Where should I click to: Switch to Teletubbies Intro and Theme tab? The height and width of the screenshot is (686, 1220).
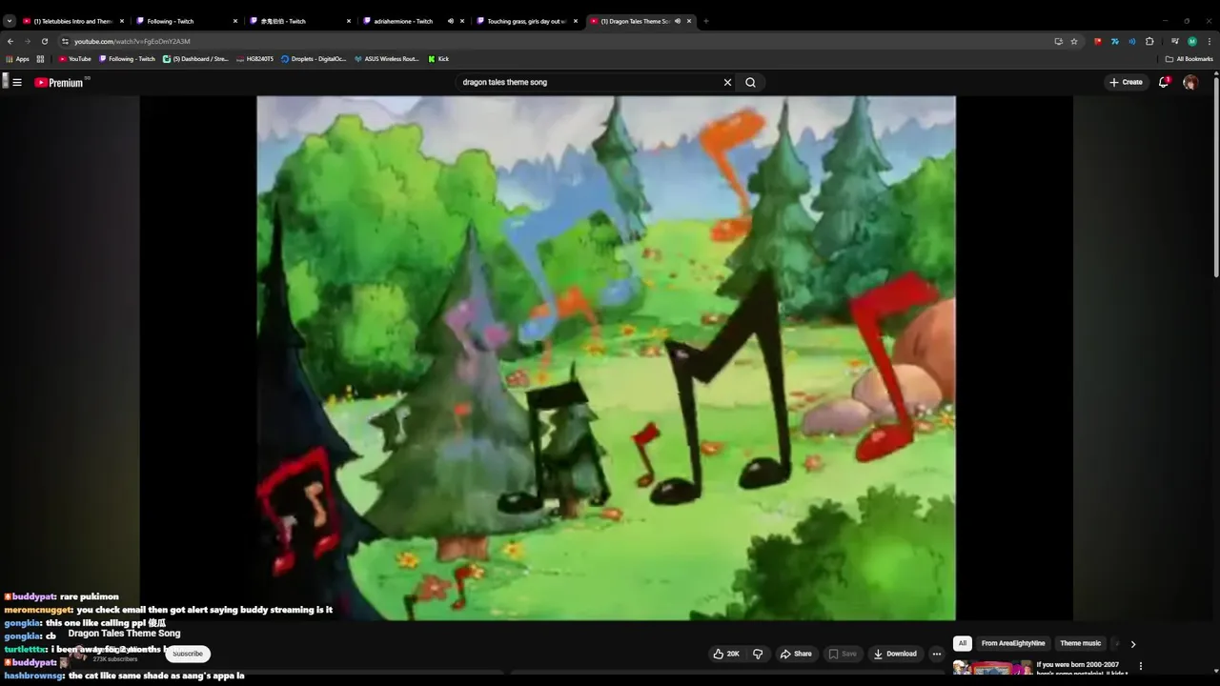(x=73, y=21)
